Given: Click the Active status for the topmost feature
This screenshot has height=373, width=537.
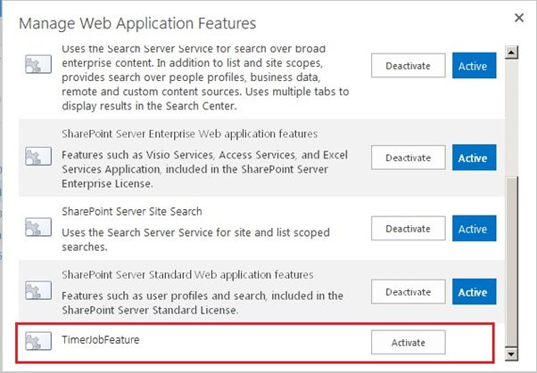Looking at the screenshot, I should (473, 65).
